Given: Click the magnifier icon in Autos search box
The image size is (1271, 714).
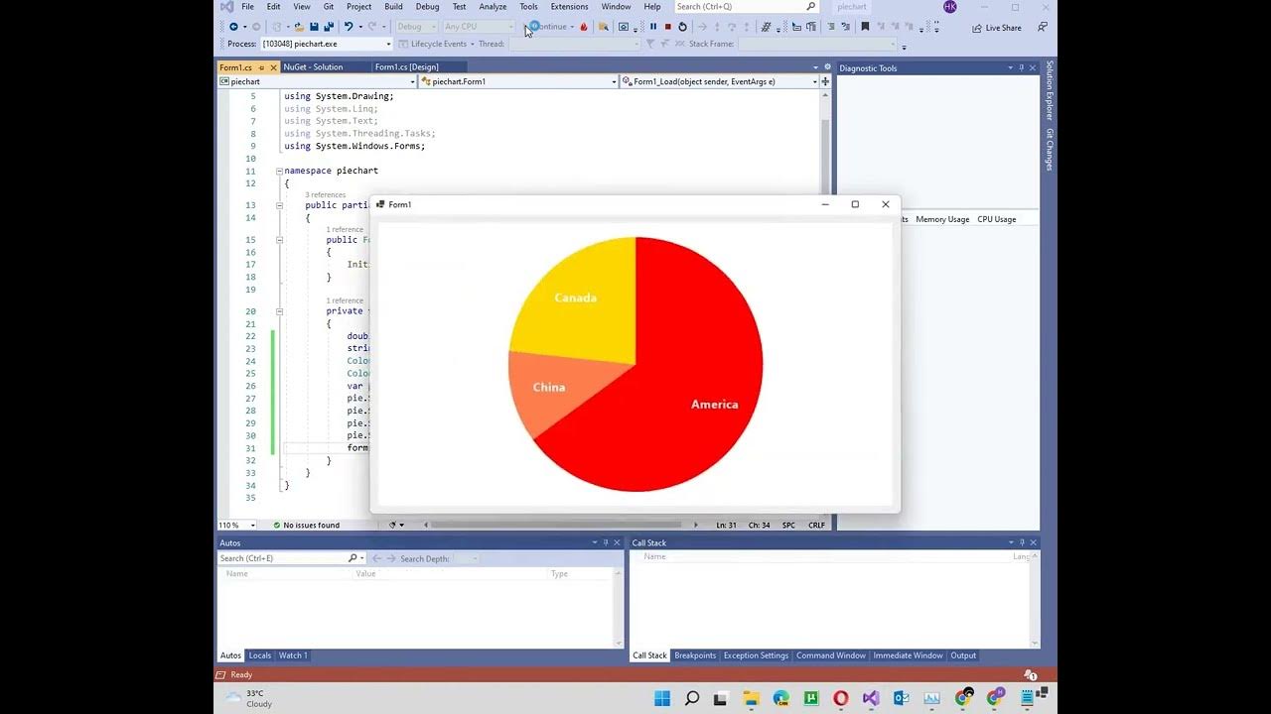Looking at the screenshot, I should (353, 558).
